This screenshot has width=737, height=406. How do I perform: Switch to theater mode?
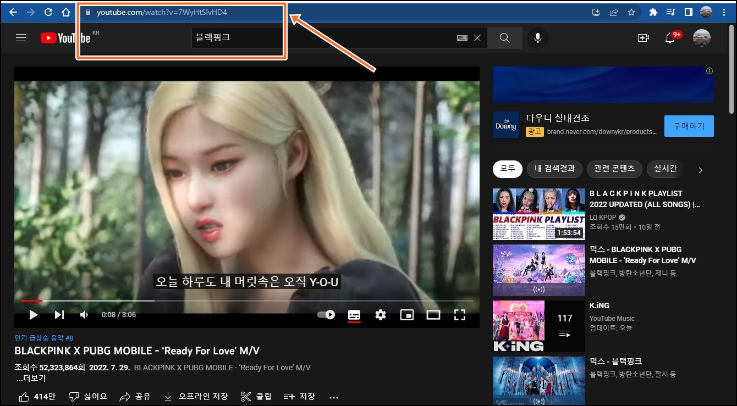tap(433, 315)
